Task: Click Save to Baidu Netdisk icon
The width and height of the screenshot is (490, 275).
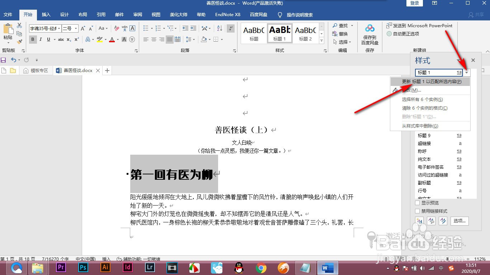Action: (369, 35)
